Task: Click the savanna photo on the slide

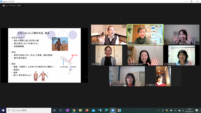Action: [x=60, y=44]
